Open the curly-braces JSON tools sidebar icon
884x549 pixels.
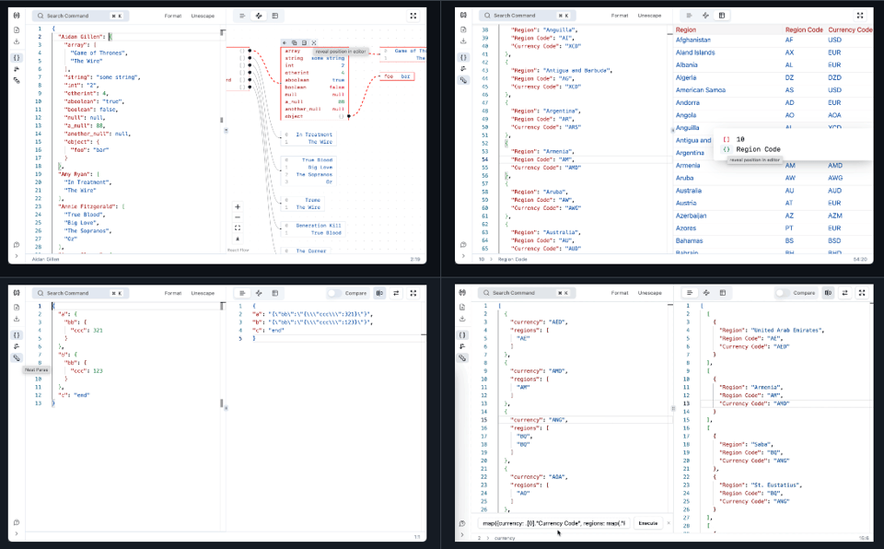click(16, 57)
